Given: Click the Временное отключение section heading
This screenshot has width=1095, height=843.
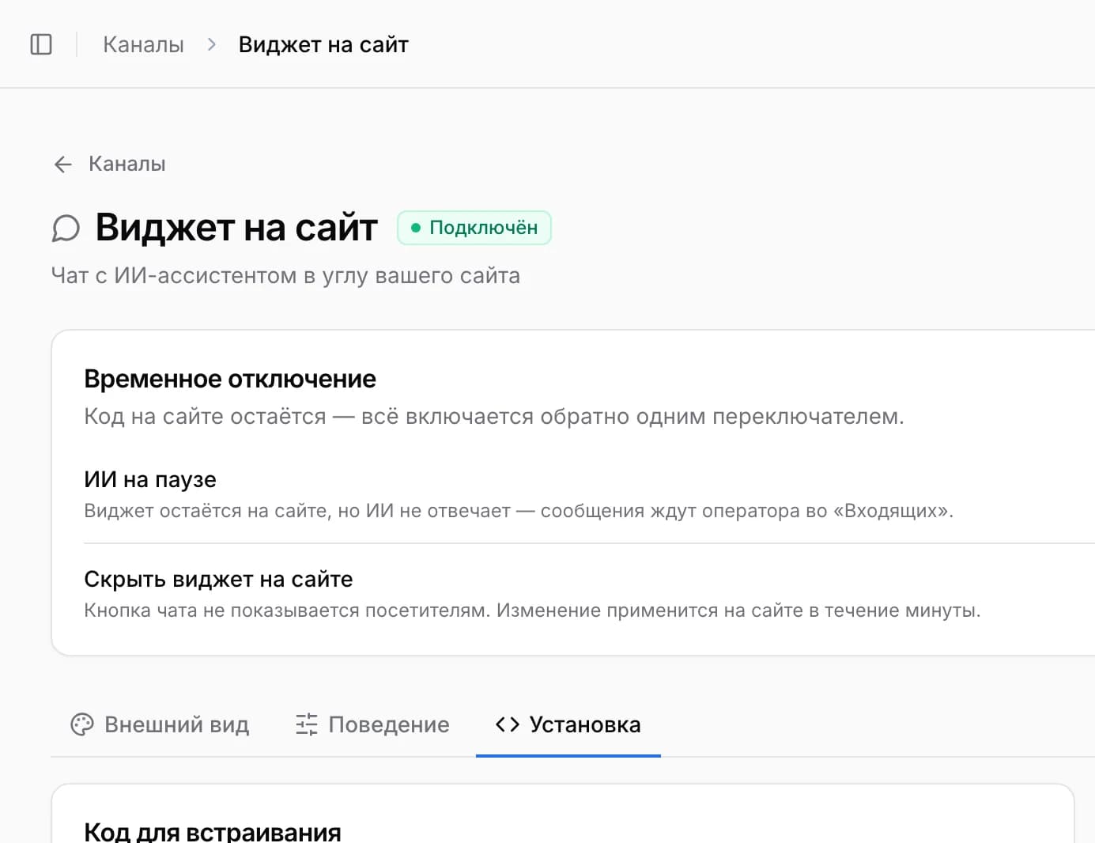Looking at the screenshot, I should click(230, 379).
